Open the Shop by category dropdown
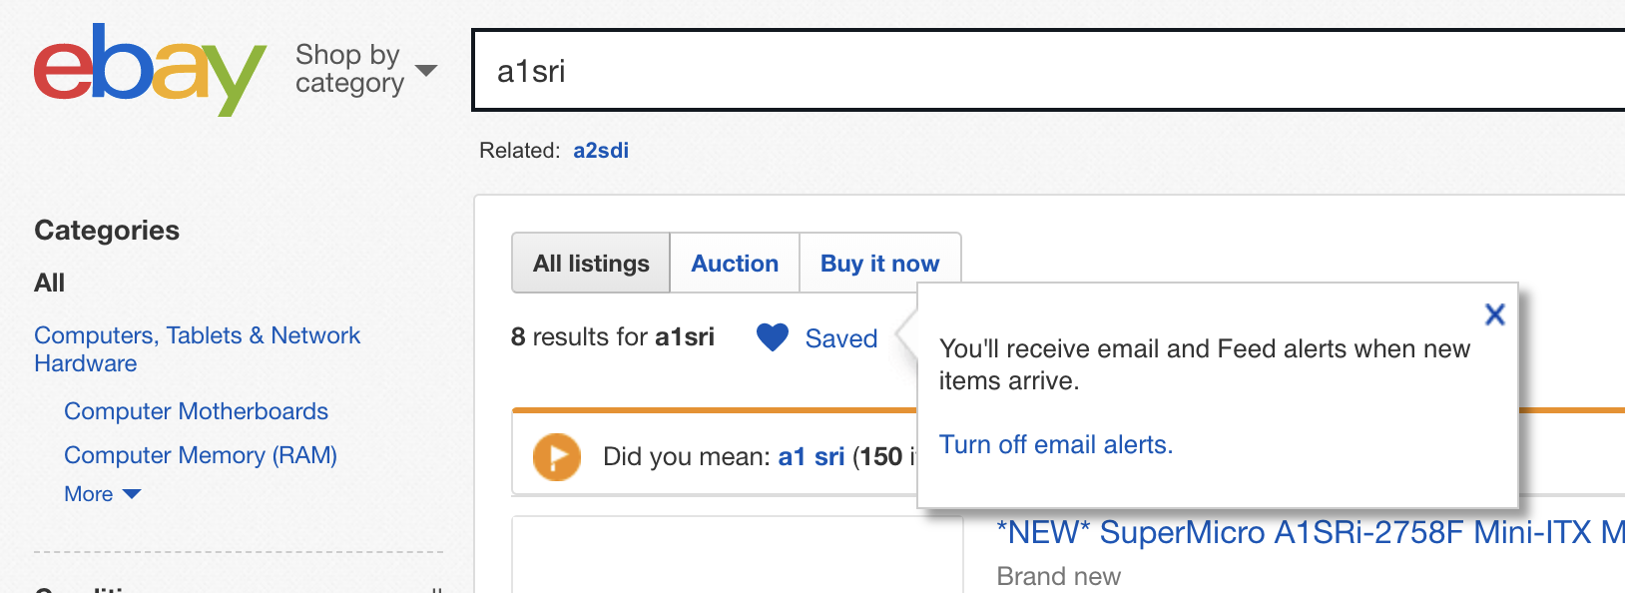1625x593 pixels. click(365, 69)
